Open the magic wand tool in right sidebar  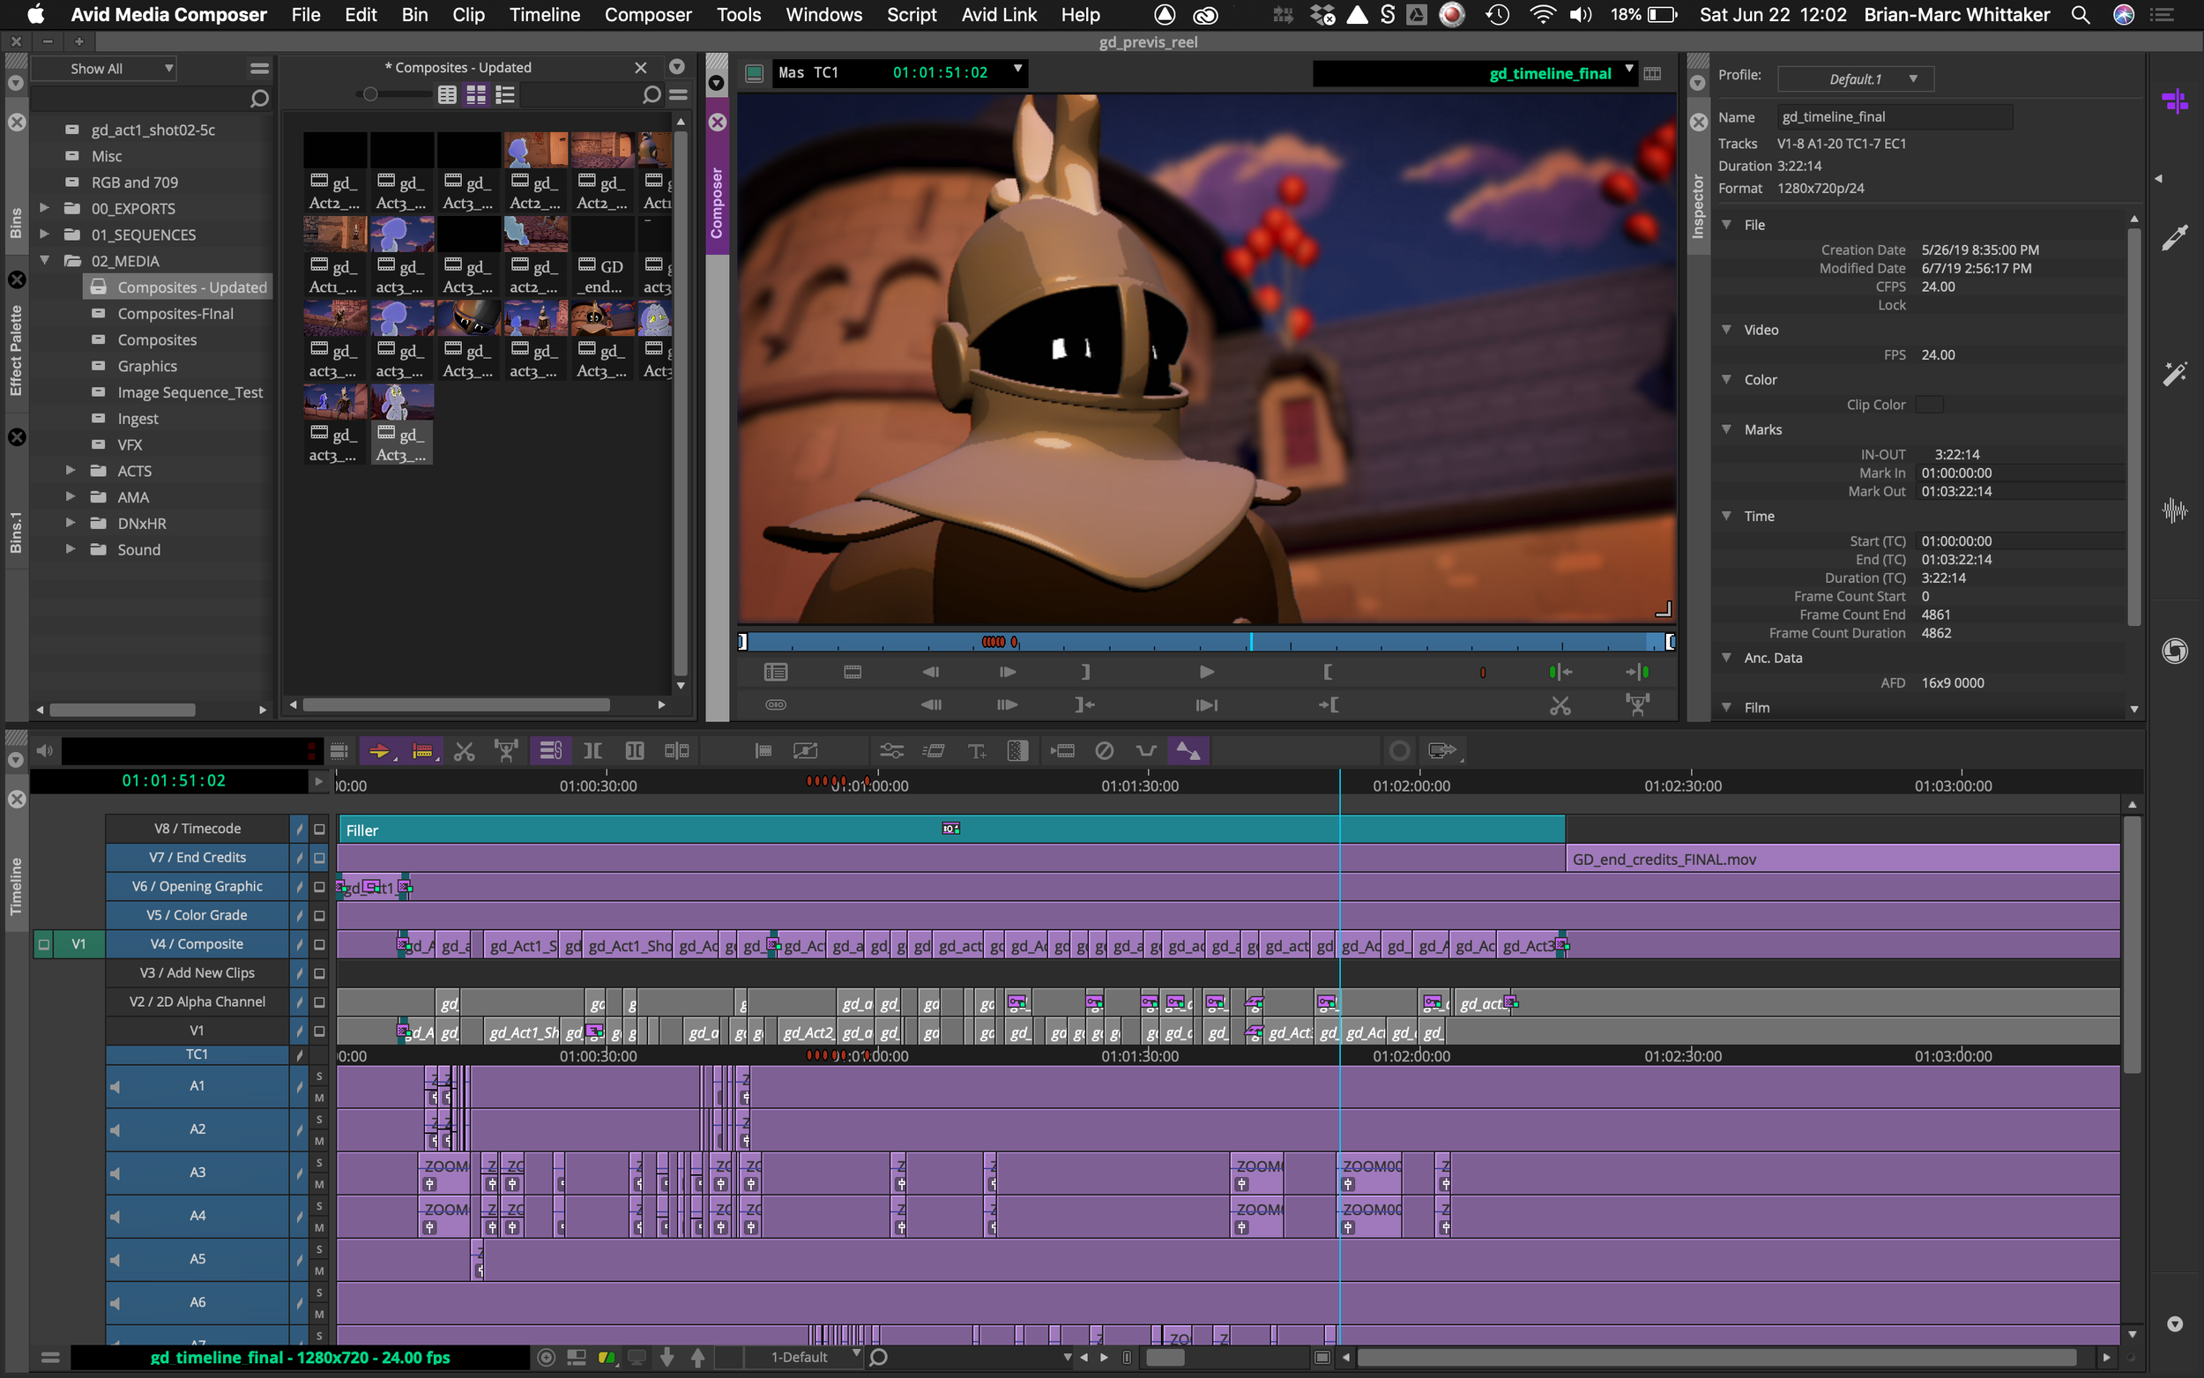tap(2175, 374)
